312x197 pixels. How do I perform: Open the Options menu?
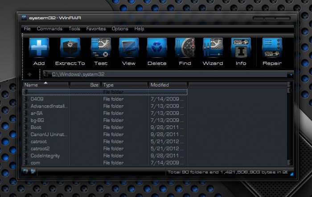120,28
